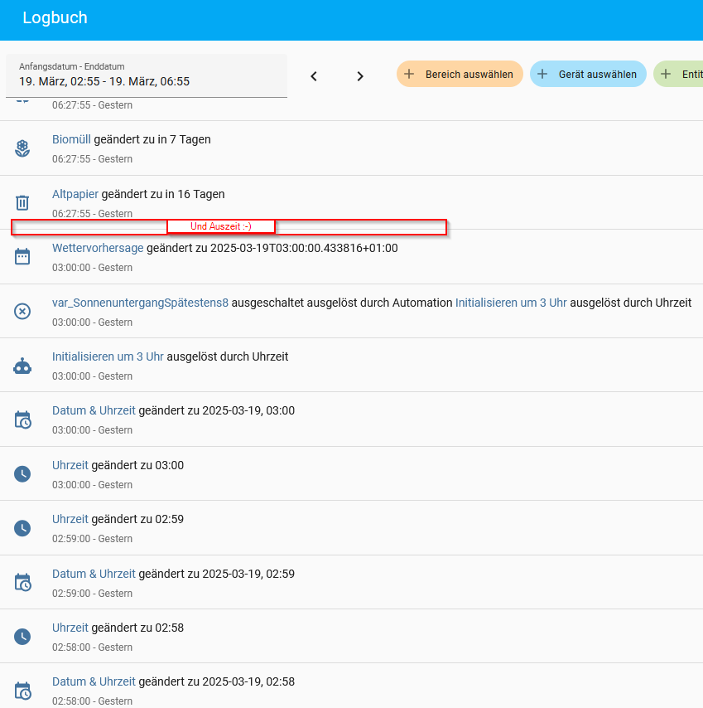This screenshot has height=708, width=703.
Task: Open the Anfangsdatum - Enddatum date range picker
Action: [x=146, y=75]
